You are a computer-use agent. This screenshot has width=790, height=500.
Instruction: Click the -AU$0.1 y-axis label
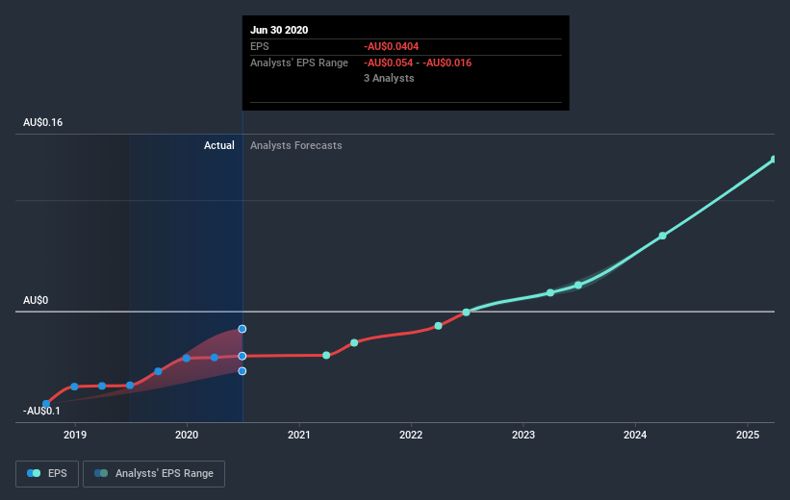(41, 411)
